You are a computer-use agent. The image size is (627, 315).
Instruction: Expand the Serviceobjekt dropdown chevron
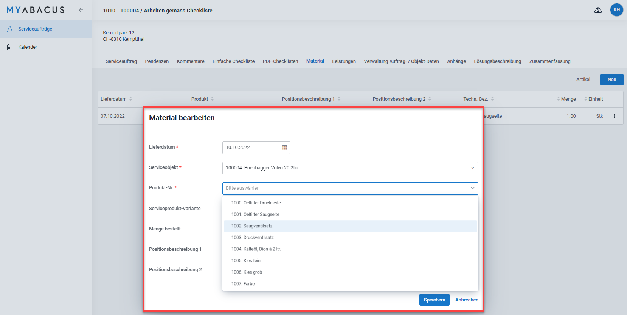click(472, 168)
